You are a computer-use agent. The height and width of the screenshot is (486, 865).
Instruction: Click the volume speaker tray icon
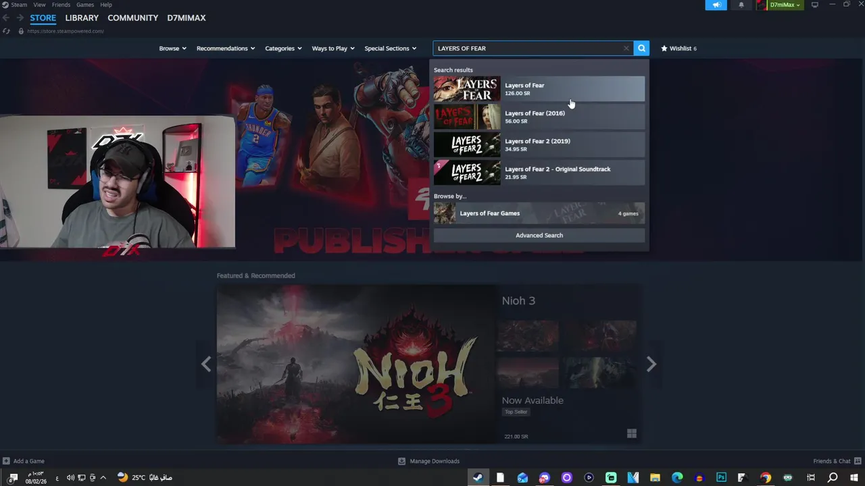[70, 477]
